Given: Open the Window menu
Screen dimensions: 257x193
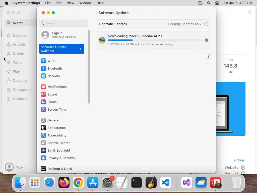Looking at the screenshot, I should point(85,3).
